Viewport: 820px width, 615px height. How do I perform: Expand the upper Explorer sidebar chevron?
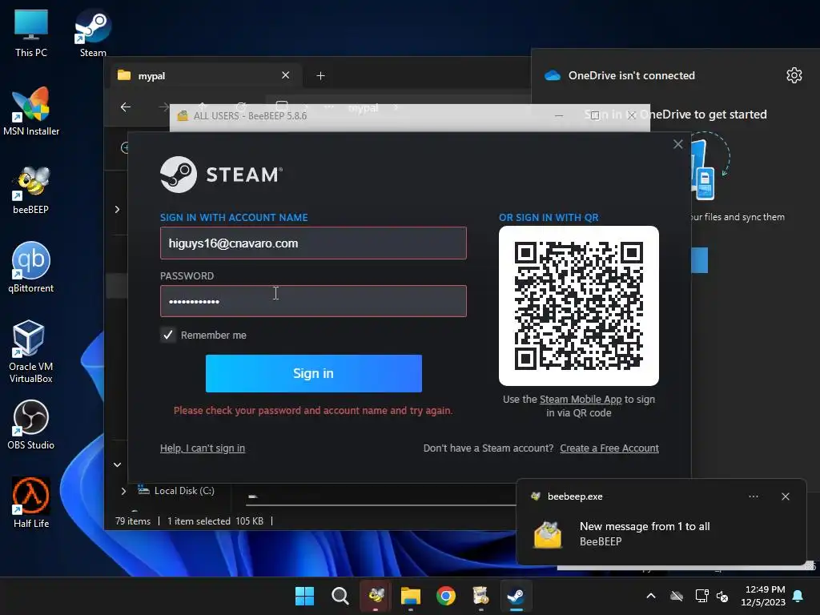tap(117, 210)
